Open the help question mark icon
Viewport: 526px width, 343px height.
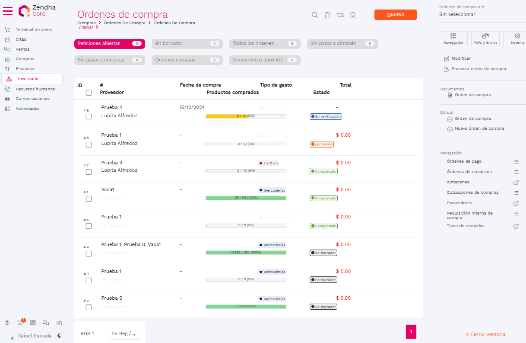pos(7,323)
